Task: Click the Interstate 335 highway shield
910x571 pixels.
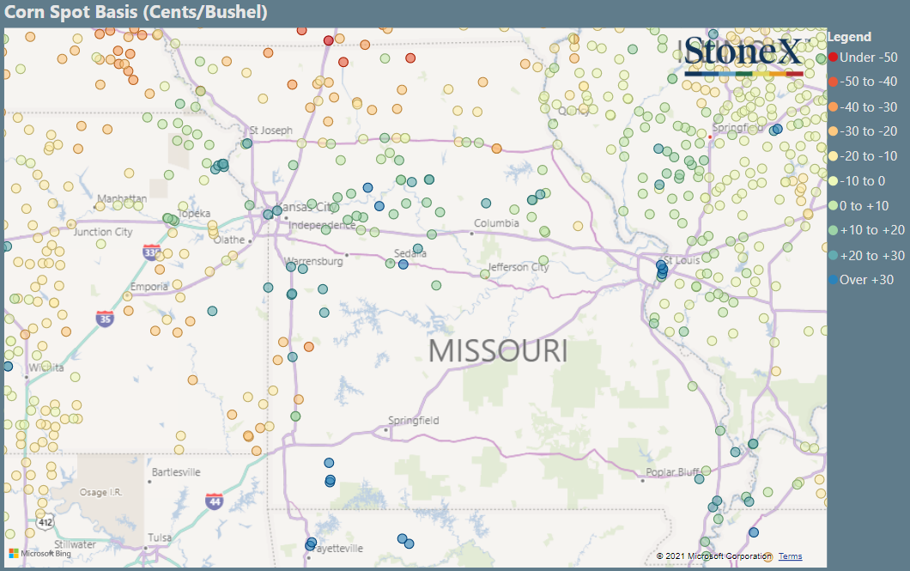Action: point(151,252)
